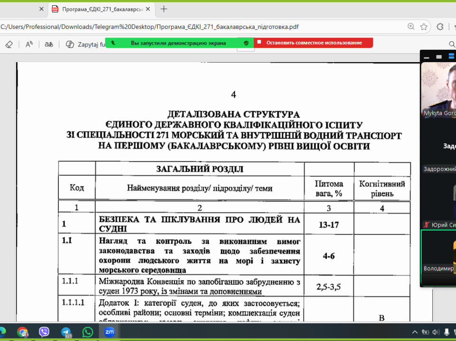Show hidden system tray icons
Viewport: 456px width, 341px height.
(x=415, y=332)
